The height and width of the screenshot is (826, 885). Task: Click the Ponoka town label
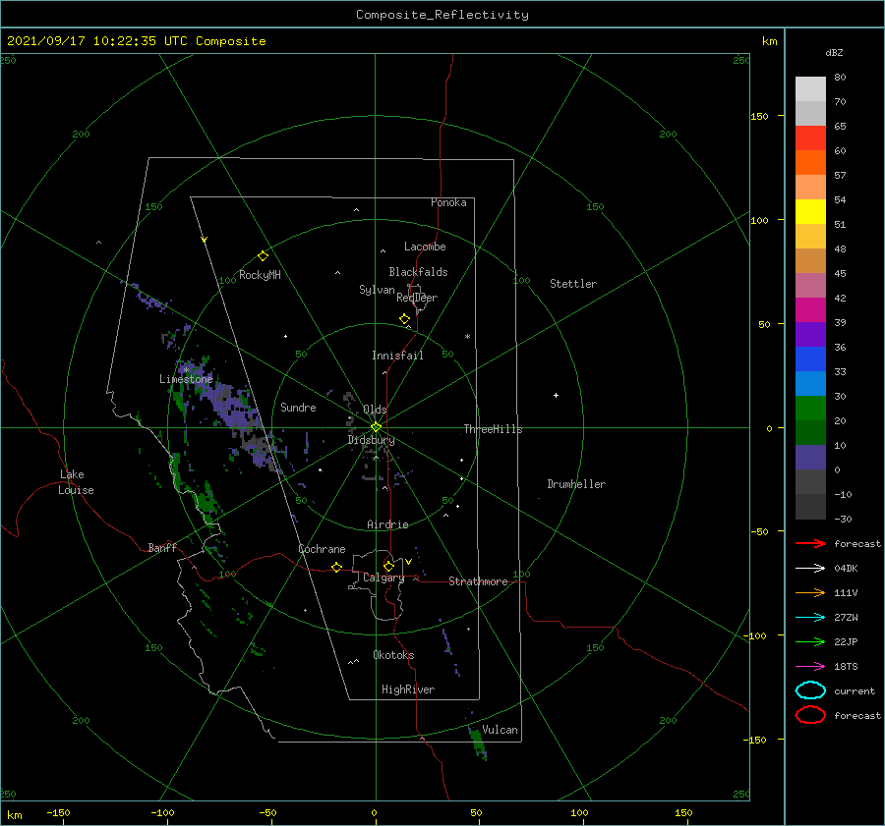coord(448,202)
